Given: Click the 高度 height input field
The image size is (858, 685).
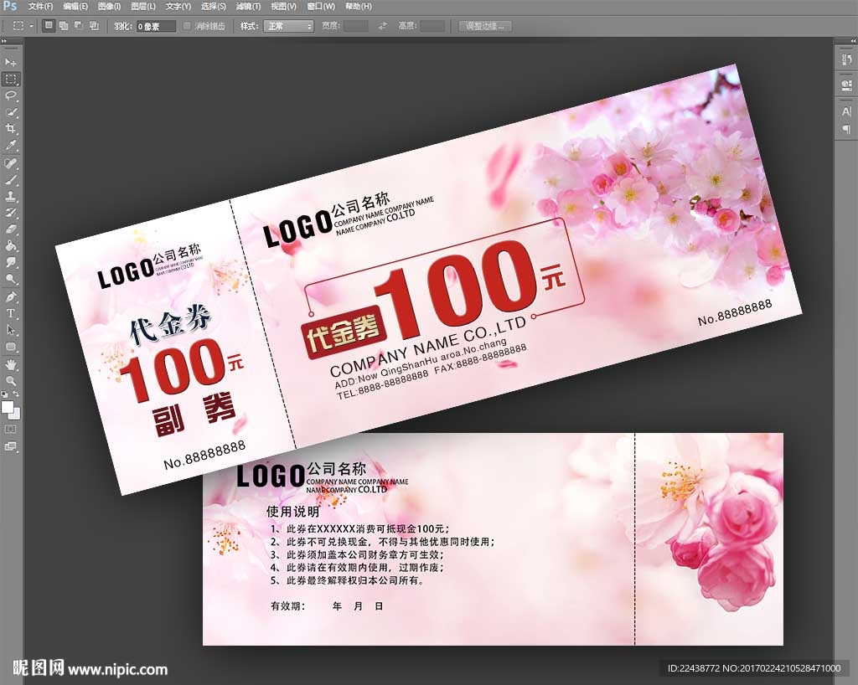Looking at the screenshot, I should 432,26.
